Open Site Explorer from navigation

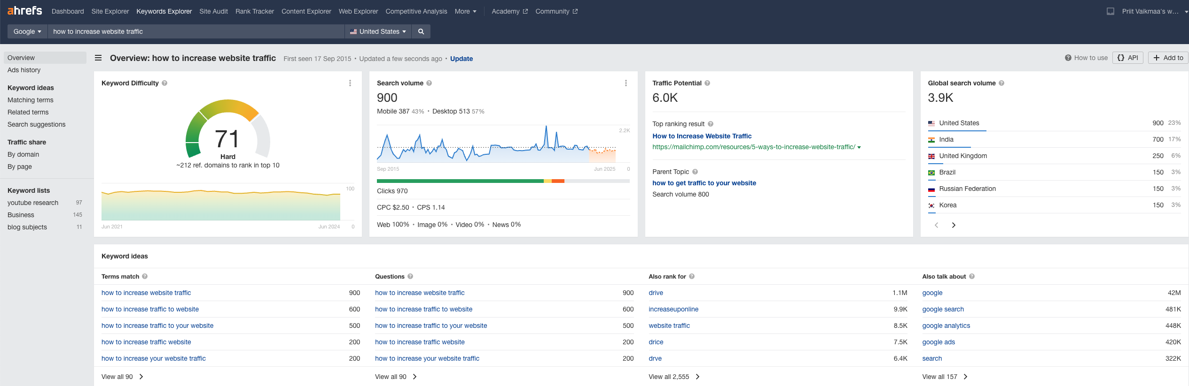pyautogui.click(x=110, y=11)
